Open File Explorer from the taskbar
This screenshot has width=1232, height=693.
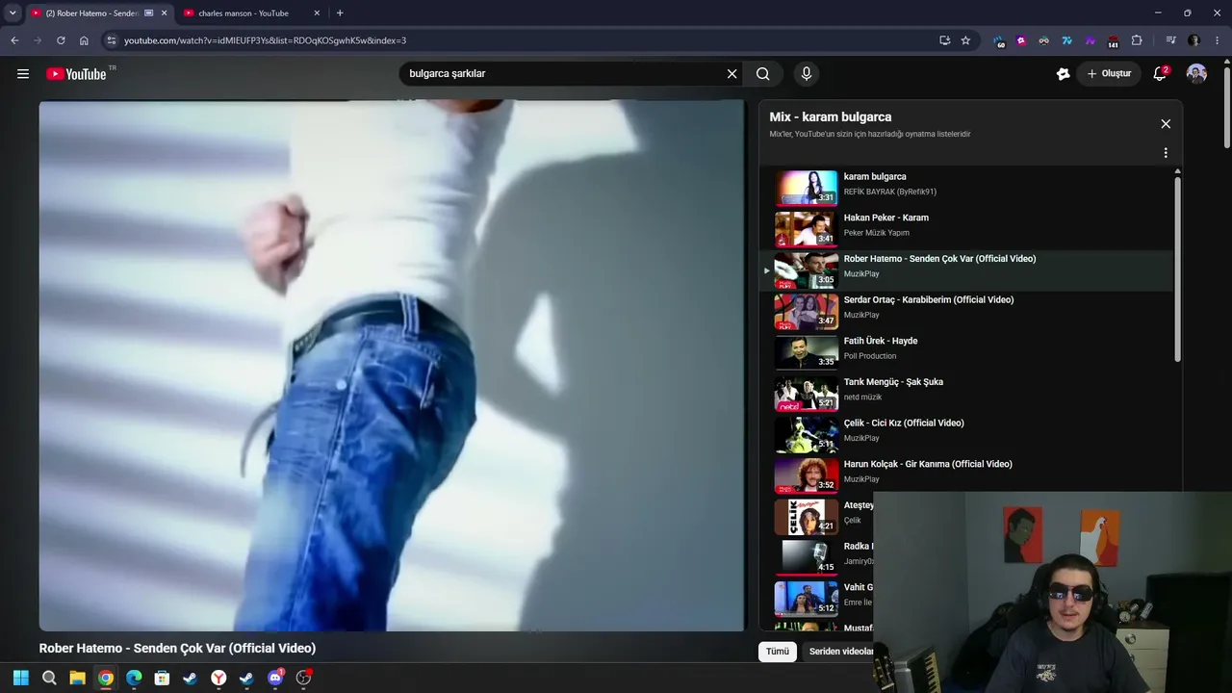[77, 678]
